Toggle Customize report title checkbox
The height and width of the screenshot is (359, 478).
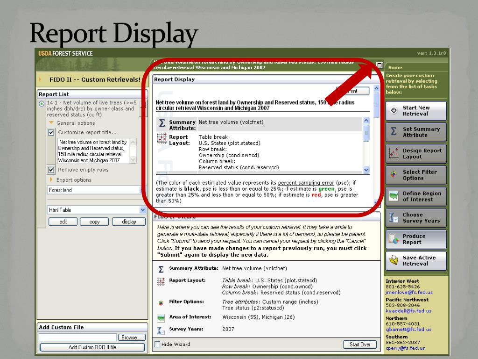point(51,132)
